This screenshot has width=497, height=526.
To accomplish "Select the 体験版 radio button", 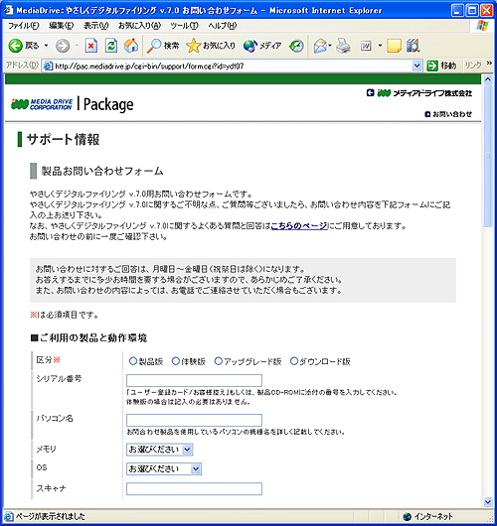I will coord(176,361).
